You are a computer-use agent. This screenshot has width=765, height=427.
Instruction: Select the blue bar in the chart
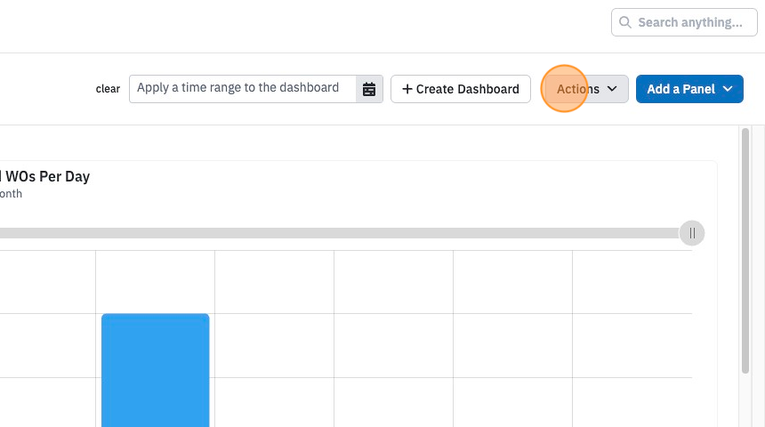pyautogui.click(x=155, y=370)
